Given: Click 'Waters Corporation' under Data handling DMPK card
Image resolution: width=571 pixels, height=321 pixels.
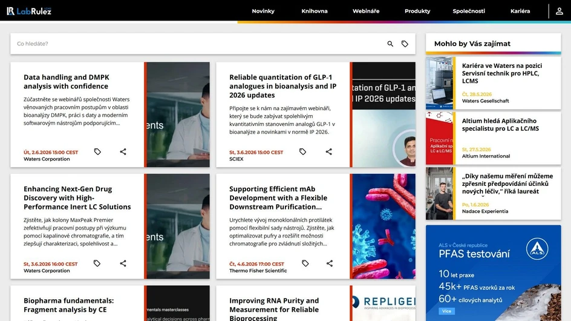Looking at the screenshot, I should click(47, 159).
